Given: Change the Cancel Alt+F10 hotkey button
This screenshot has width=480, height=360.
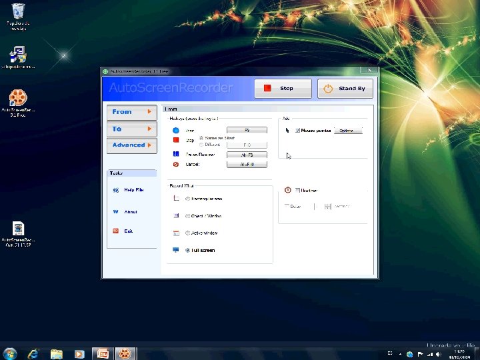Looking at the screenshot, I should coord(247,165).
